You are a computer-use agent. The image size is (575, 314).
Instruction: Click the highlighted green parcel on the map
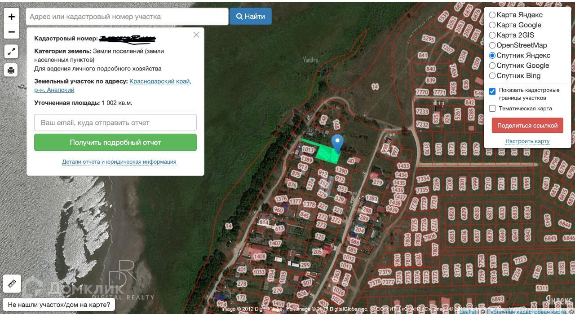click(328, 154)
